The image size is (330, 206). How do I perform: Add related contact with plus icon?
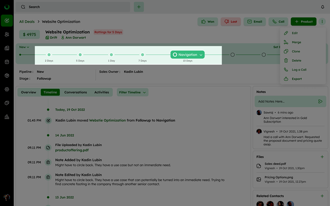pos(322,196)
